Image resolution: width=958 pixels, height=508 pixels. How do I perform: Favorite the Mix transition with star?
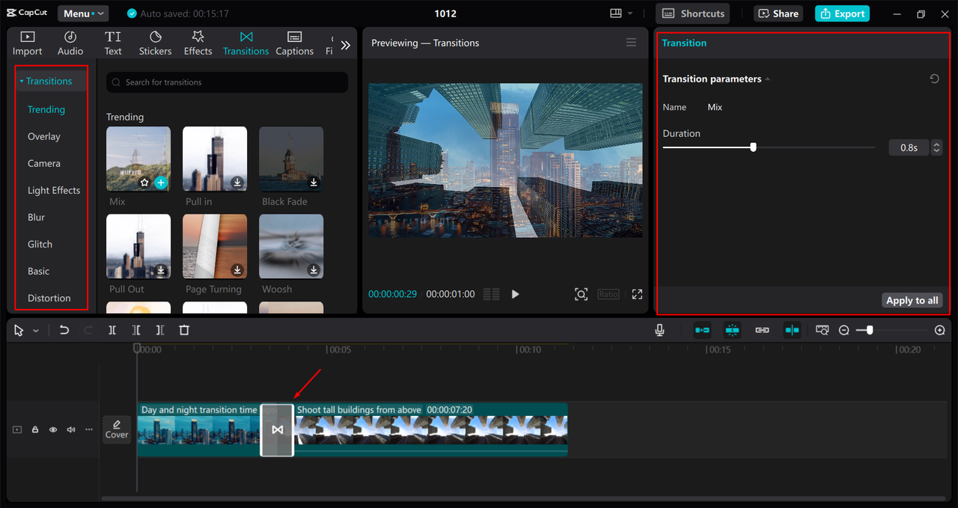tap(144, 182)
